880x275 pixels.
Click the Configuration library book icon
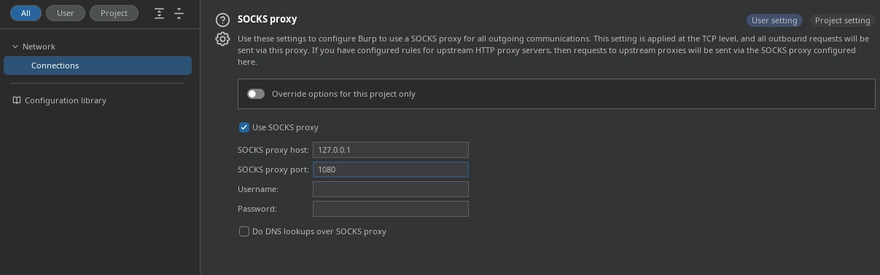[x=17, y=100]
